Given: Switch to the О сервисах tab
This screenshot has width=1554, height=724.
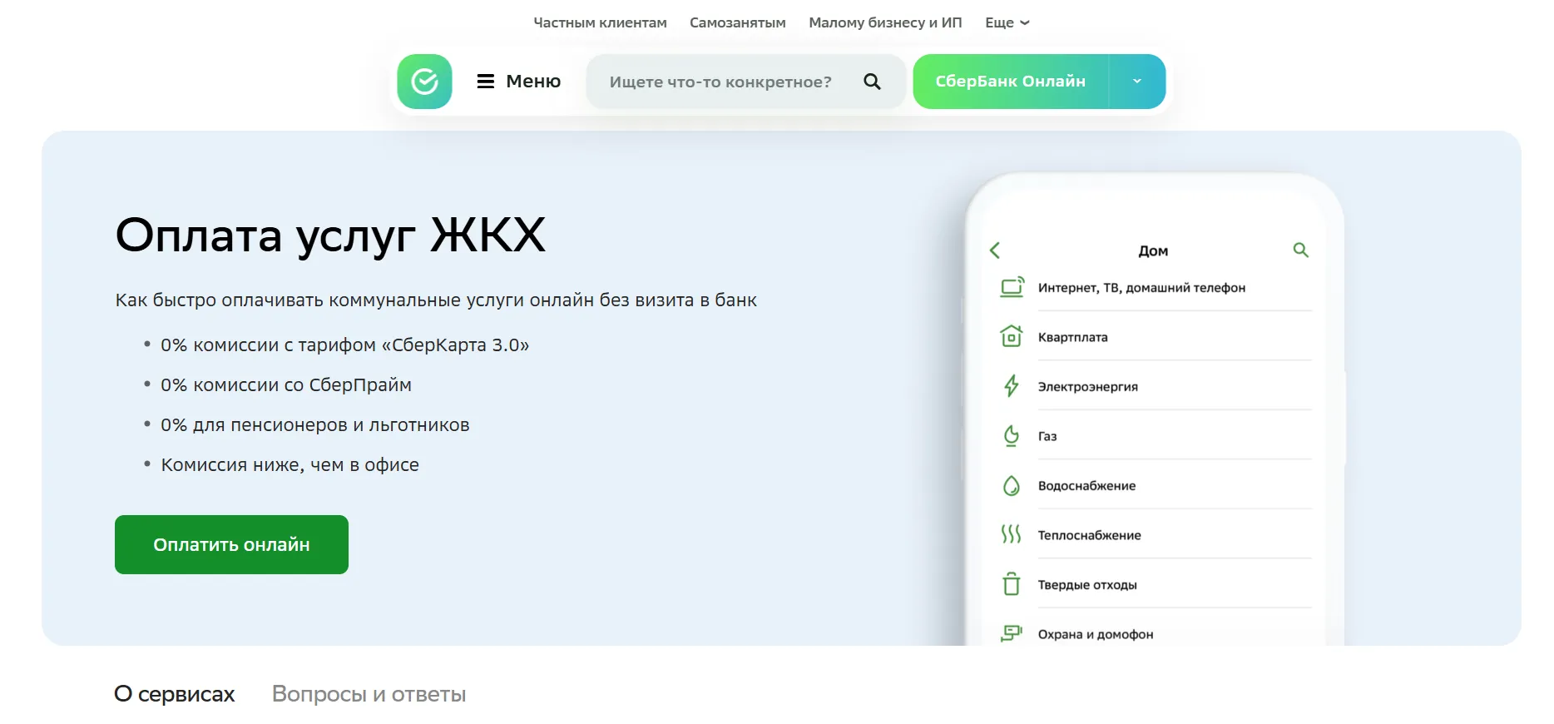Looking at the screenshot, I should pyautogui.click(x=175, y=694).
